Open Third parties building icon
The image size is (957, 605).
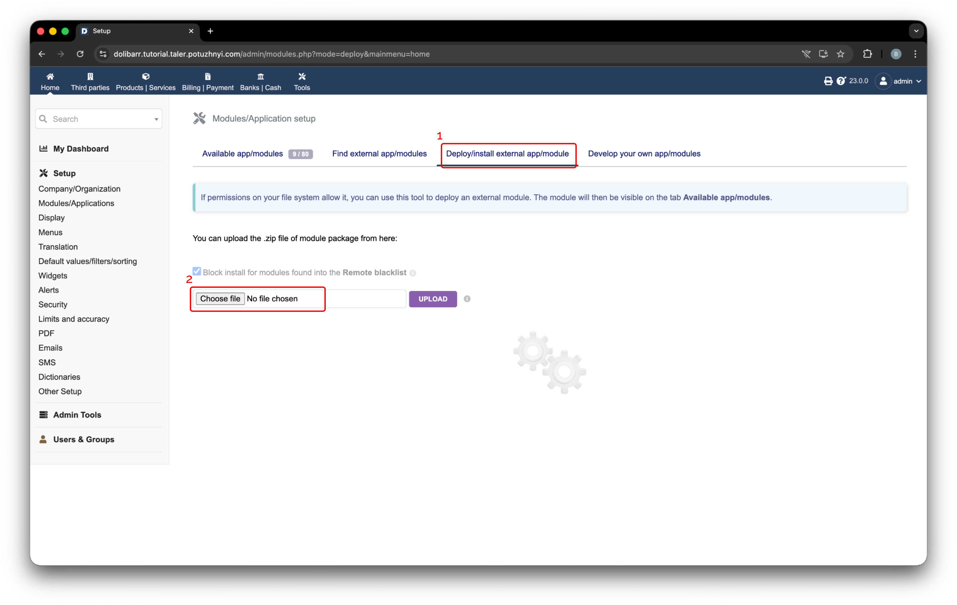[x=90, y=77]
